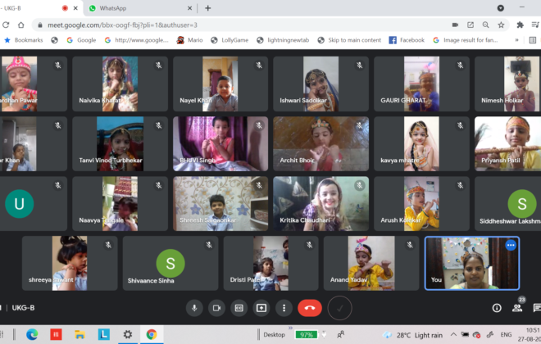
Task: Open File Explorer from the taskbar
Action: click(80, 334)
